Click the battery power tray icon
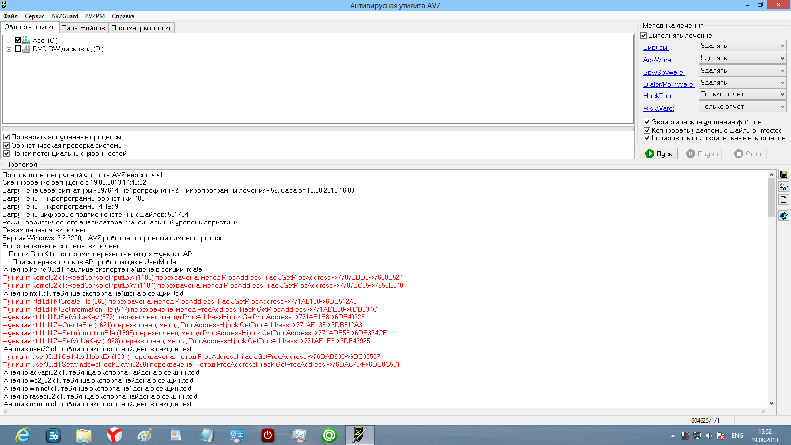791x445 pixels. (685, 436)
